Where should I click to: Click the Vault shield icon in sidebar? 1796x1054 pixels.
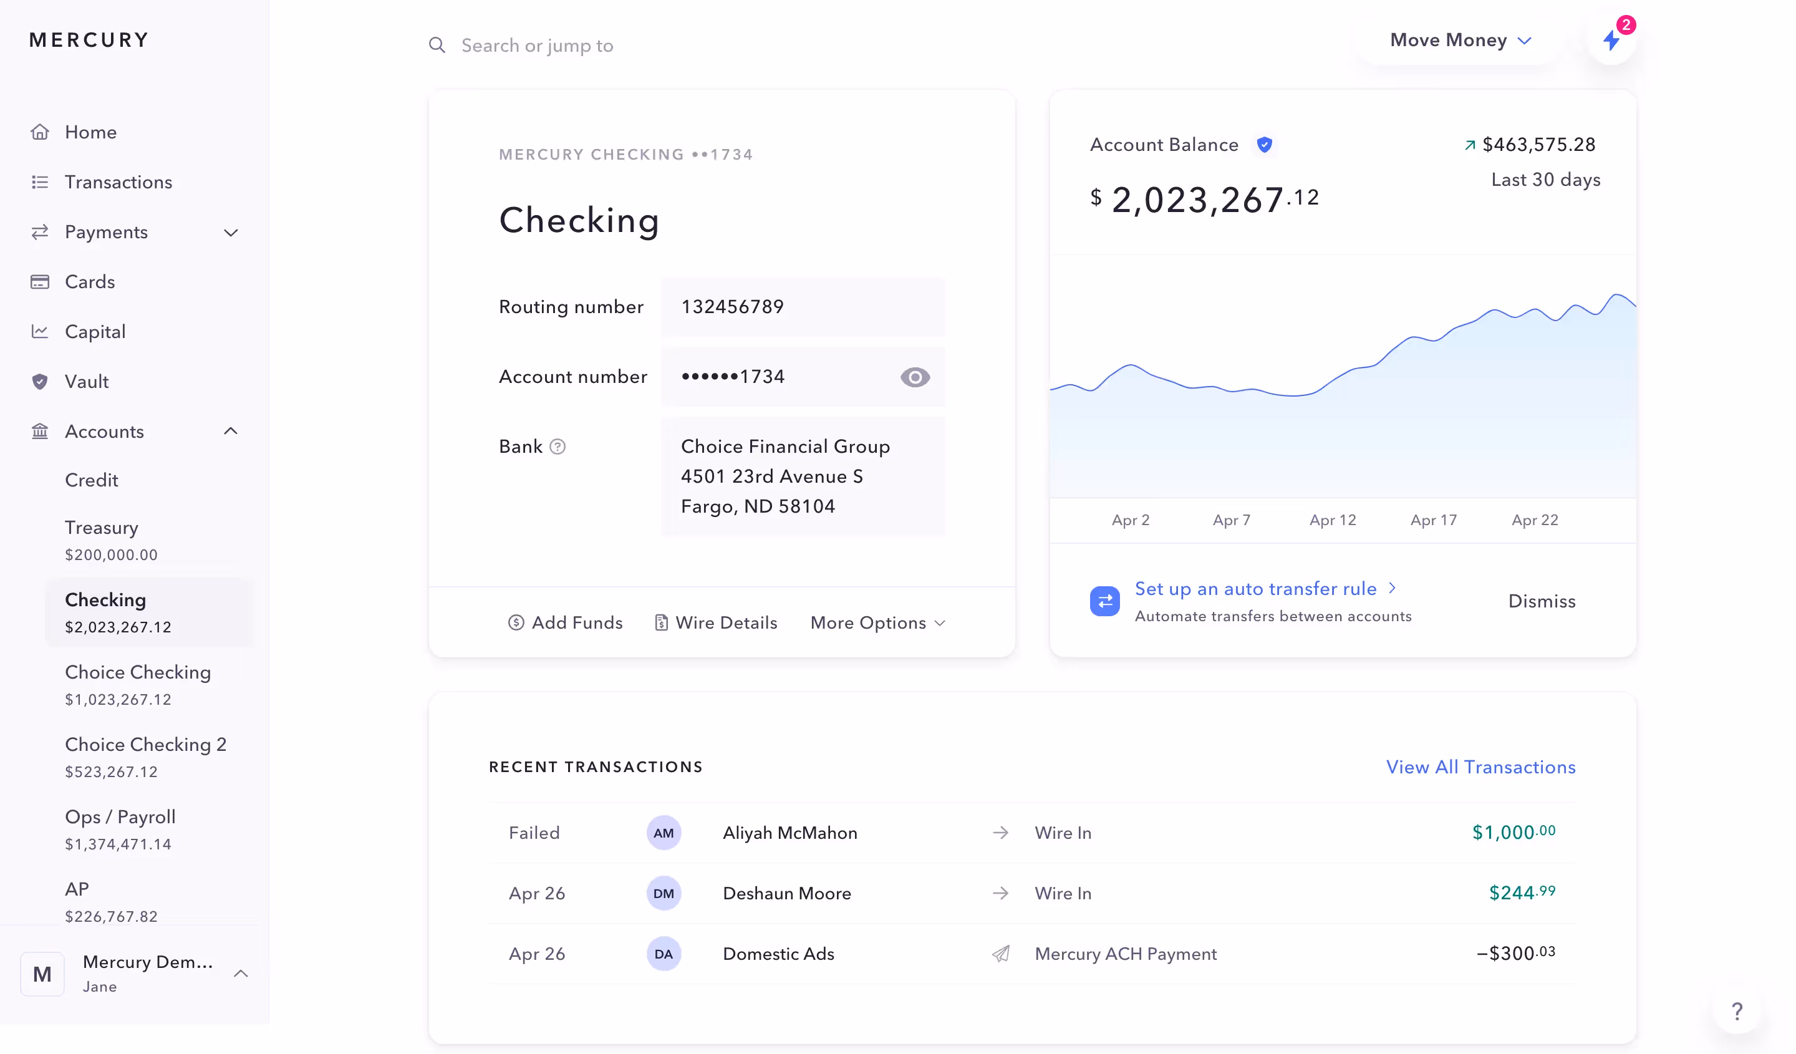[x=40, y=382]
